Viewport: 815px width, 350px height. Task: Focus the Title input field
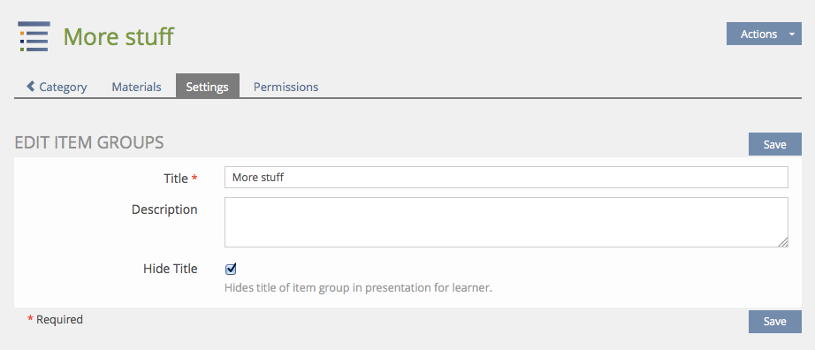(x=507, y=178)
